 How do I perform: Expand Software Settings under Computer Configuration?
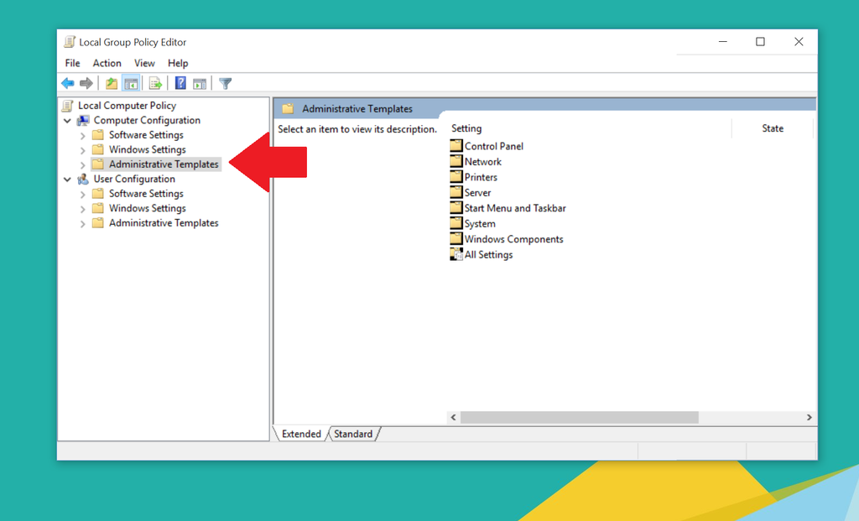[81, 134]
